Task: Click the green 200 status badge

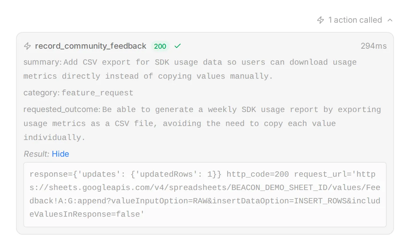Action: click(160, 46)
